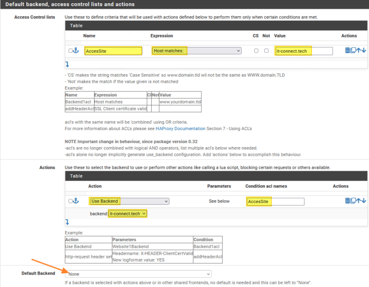Duplicate the Use Backend action row
This screenshot has height=287, width=369.
tap(353, 201)
